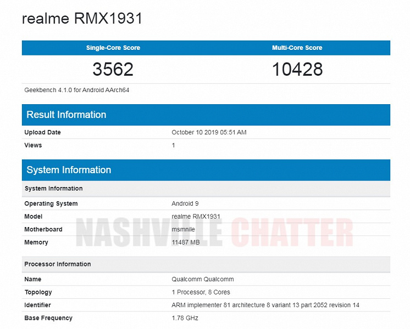Click the 'realme RMX1931' page title
The width and height of the screenshot is (410, 329).
coord(82,19)
